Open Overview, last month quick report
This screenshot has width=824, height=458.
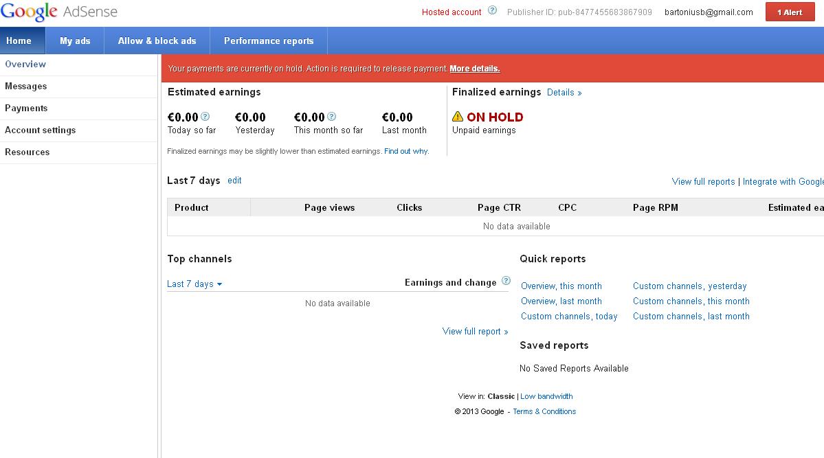[x=561, y=301]
